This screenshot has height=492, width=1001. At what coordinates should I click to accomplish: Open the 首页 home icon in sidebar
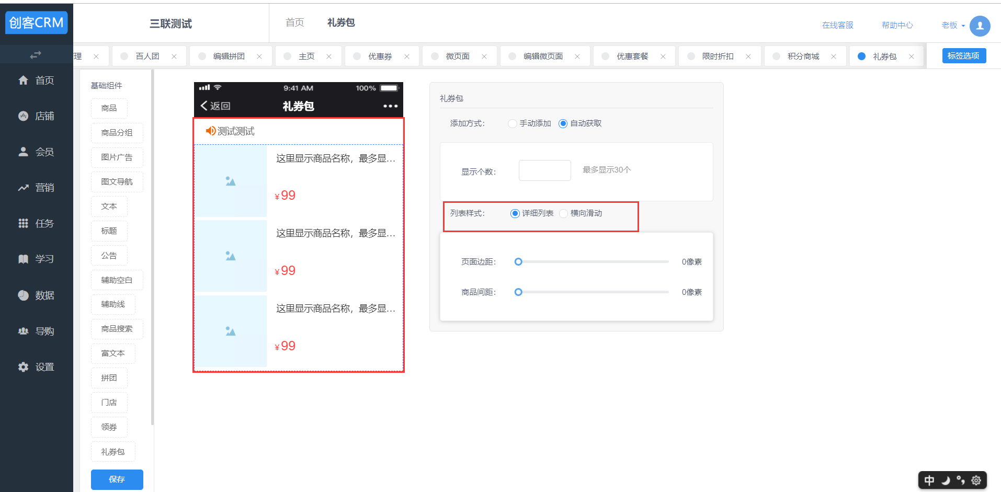pyautogui.click(x=23, y=80)
